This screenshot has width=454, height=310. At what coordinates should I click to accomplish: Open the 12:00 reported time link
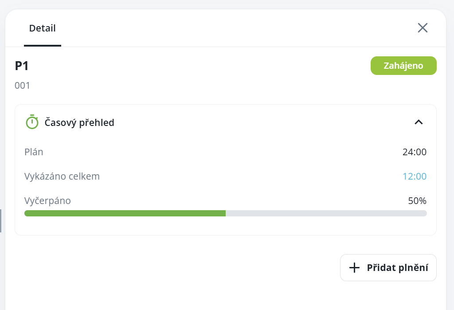coord(414,177)
